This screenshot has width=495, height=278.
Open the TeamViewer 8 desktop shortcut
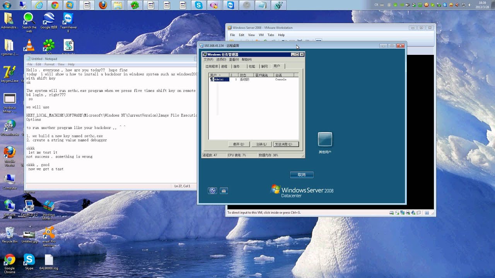68,22
